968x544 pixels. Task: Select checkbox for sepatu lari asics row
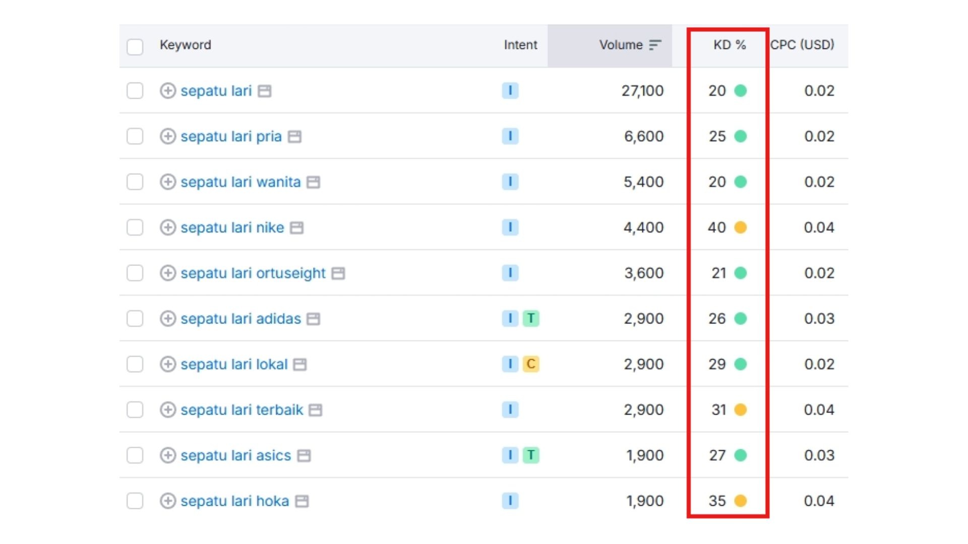coord(135,455)
